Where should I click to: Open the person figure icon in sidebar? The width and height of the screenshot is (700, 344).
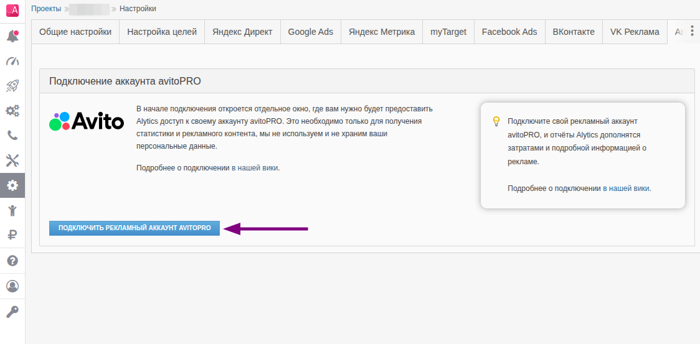click(x=12, y=210)
